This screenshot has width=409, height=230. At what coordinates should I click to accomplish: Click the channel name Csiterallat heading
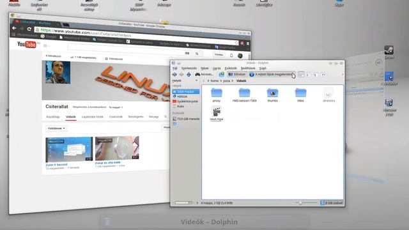(x=57, y=107)
